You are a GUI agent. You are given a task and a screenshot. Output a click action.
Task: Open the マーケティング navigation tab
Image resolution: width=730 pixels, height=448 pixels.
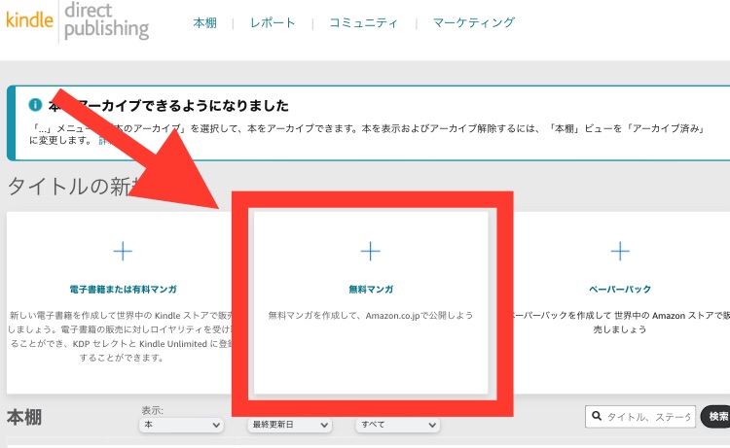[473, 22]
